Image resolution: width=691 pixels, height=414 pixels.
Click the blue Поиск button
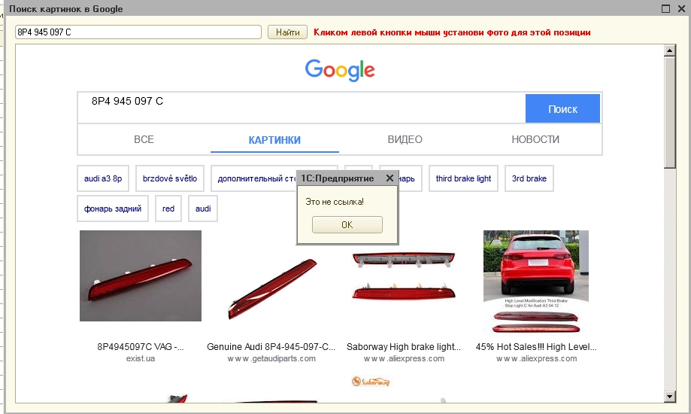[x=562, y=108]
